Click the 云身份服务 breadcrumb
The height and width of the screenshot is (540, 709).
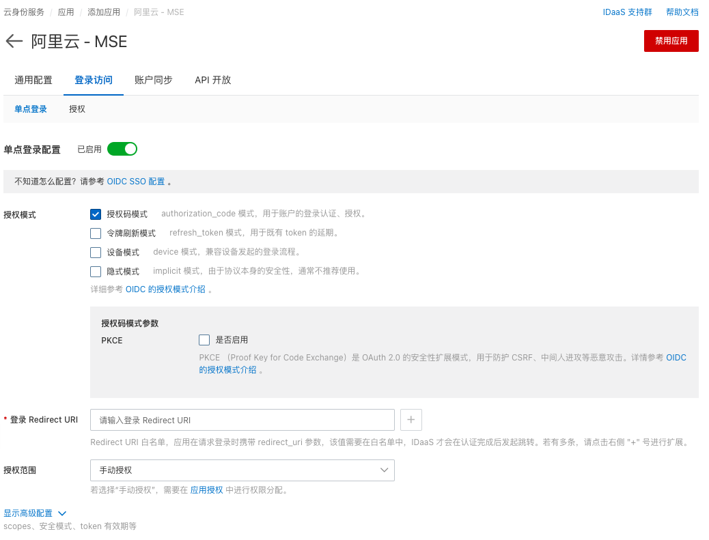pos(24,12)
